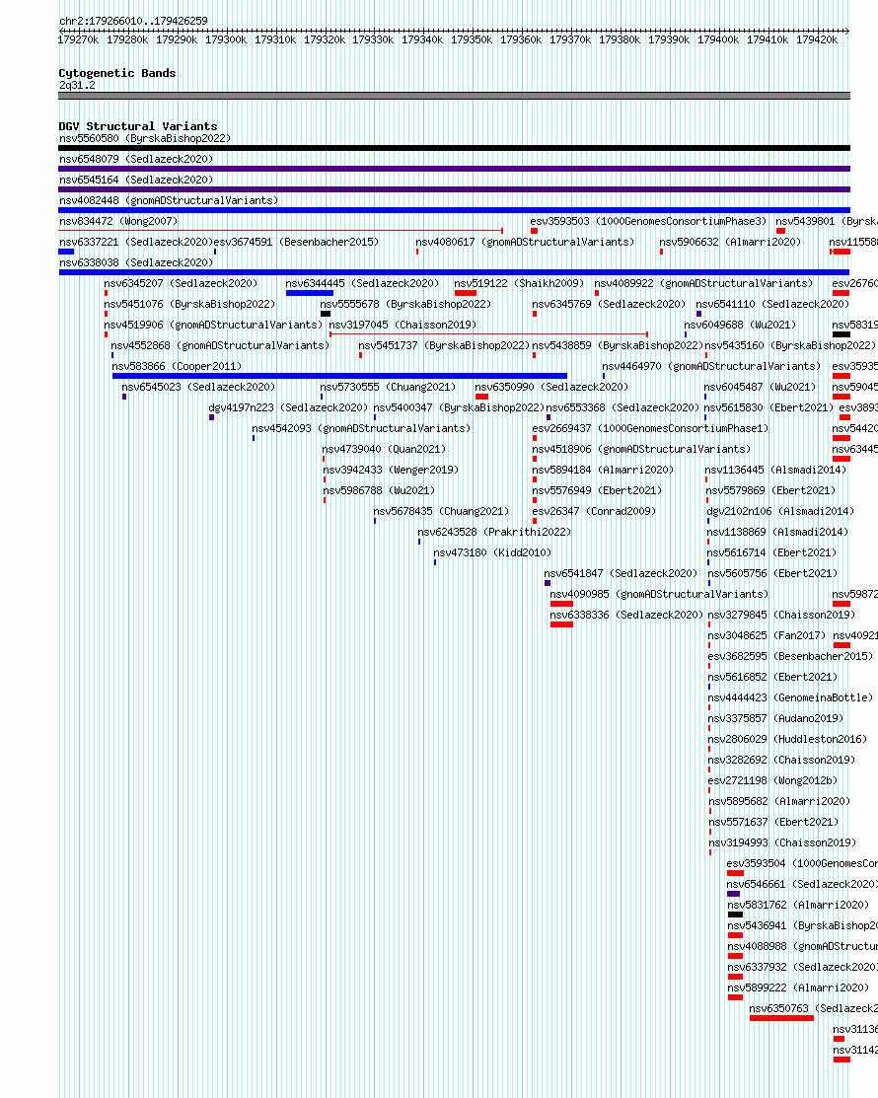
Task: Click nsv2806029 (Huddleston2016) label
Action: tap(787, 739)
